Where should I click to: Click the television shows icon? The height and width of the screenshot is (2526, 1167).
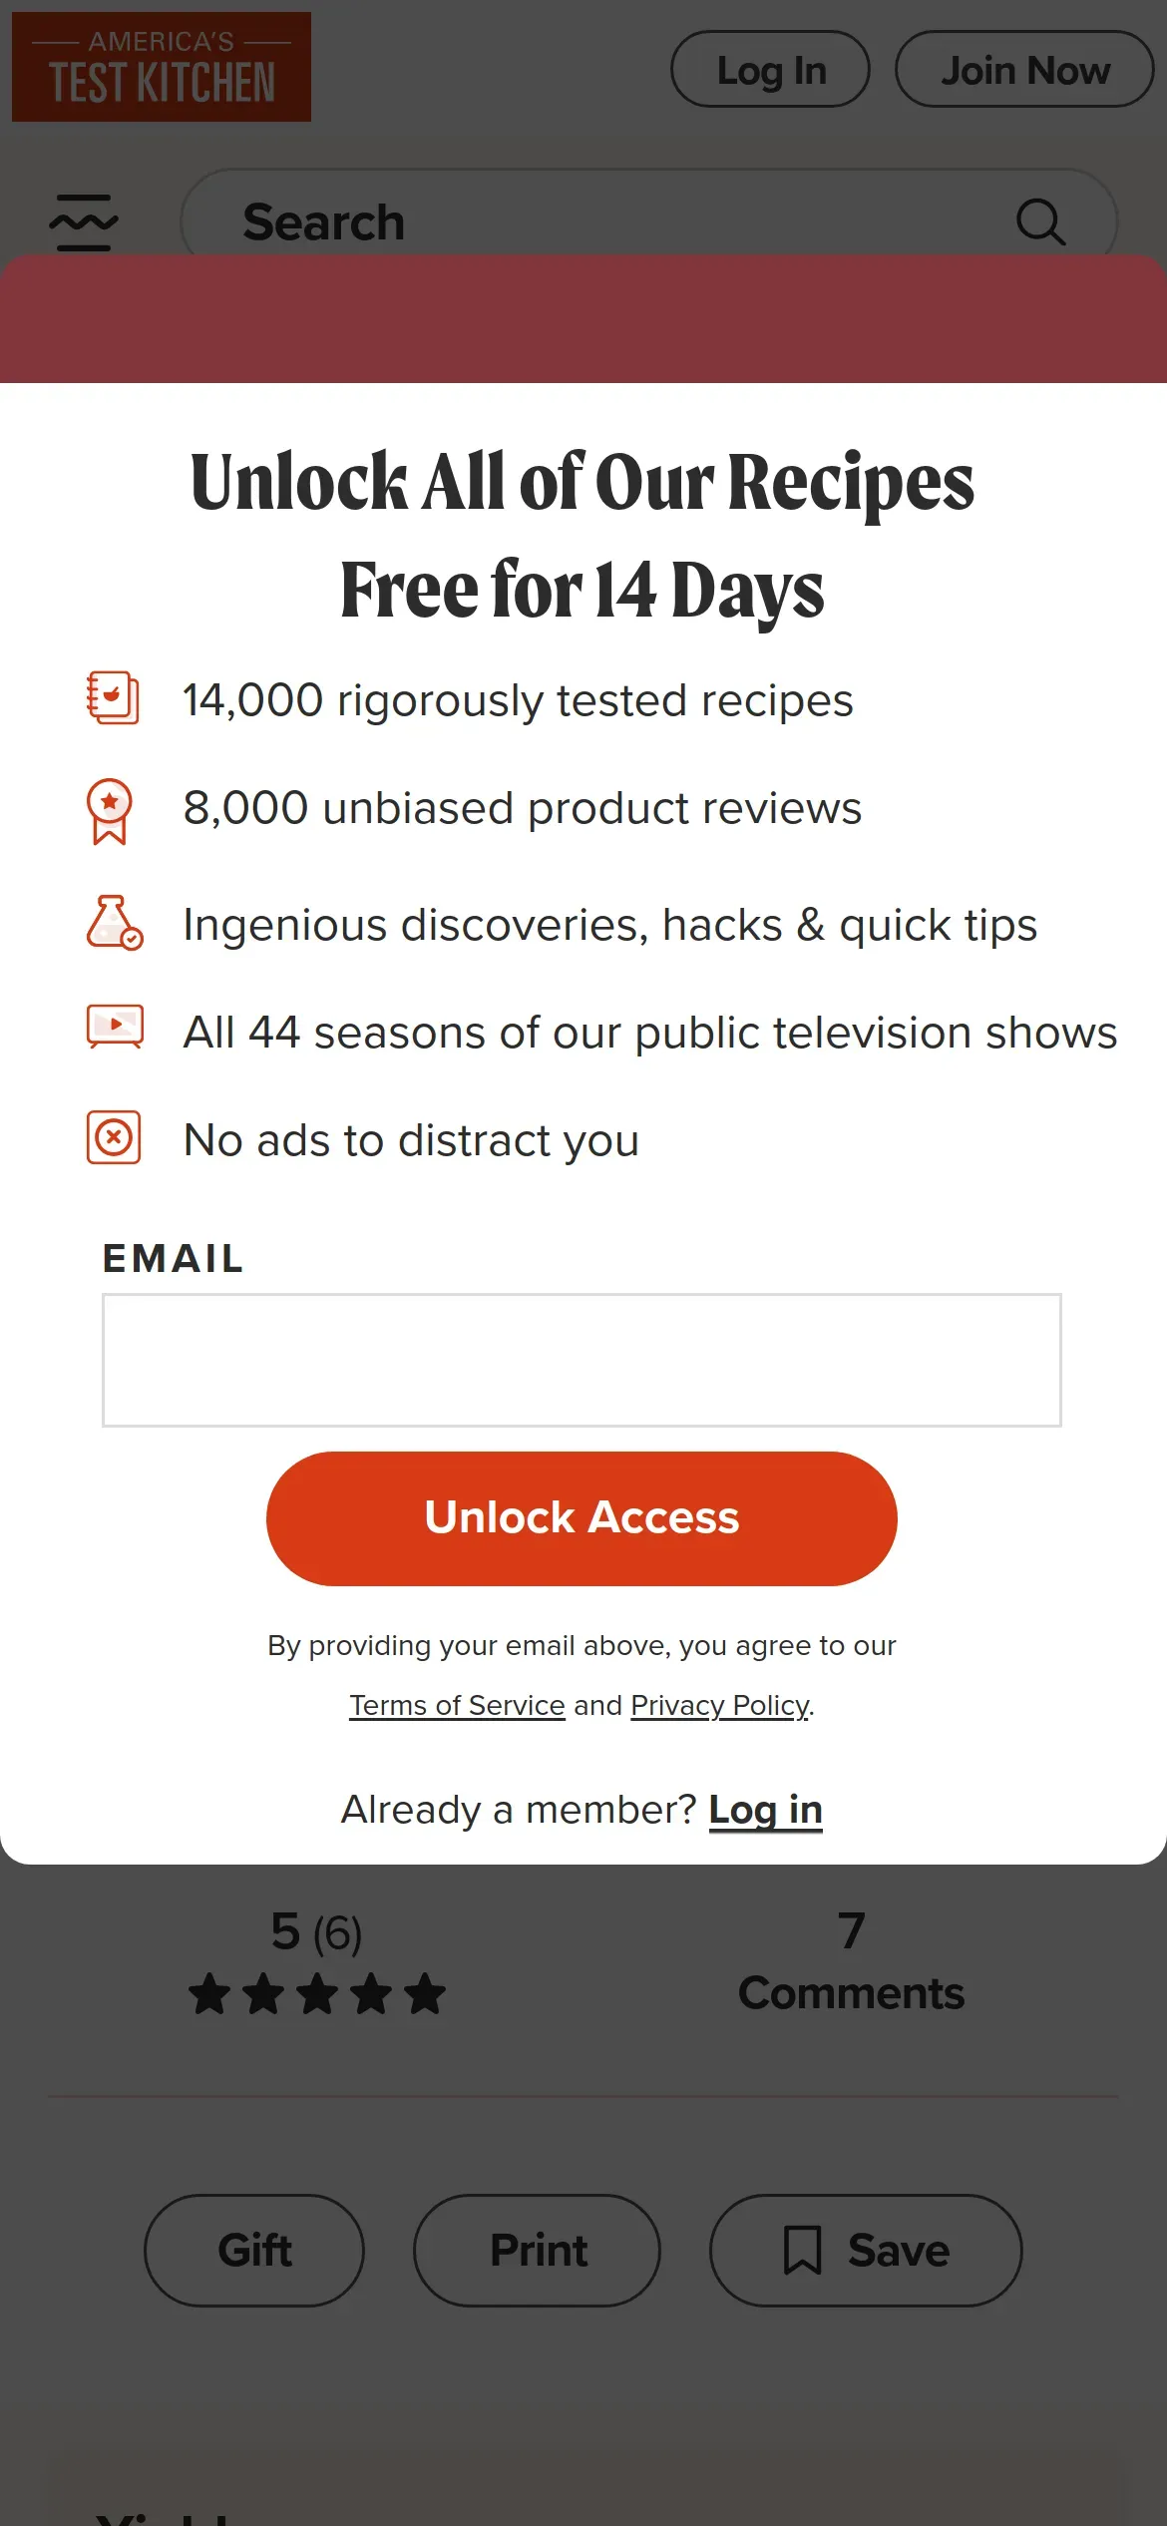coord(115,1028)
